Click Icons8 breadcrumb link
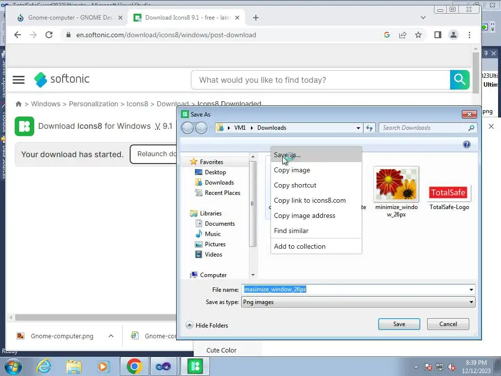Viewport: 501px width, 376px height. (137, 104)
